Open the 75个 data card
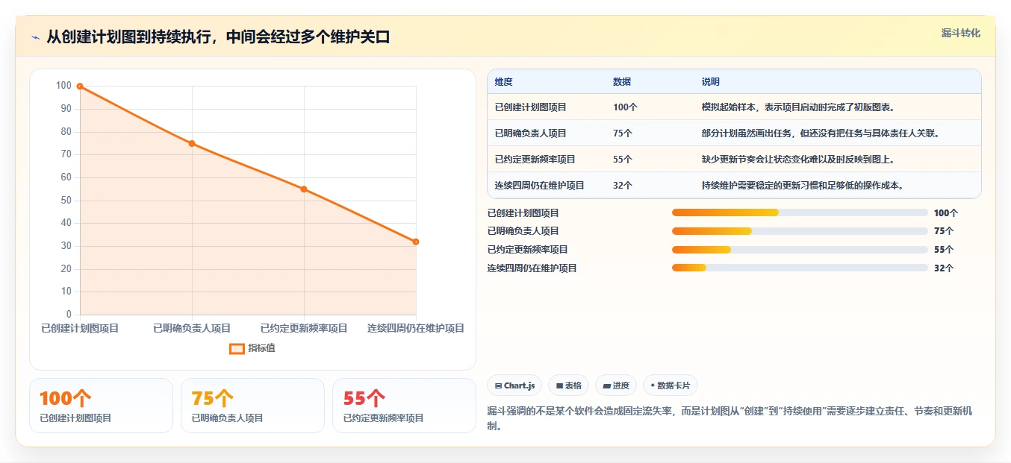1011x463 pixels. tap(252, 406)
